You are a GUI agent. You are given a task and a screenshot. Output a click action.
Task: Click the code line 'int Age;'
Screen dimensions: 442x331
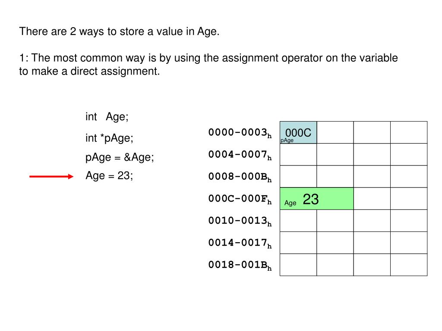[x=107, y=116]
